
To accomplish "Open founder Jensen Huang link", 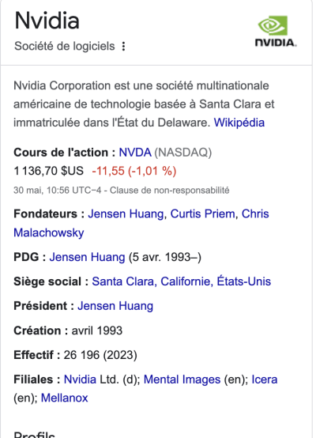I will coord(126,214).
